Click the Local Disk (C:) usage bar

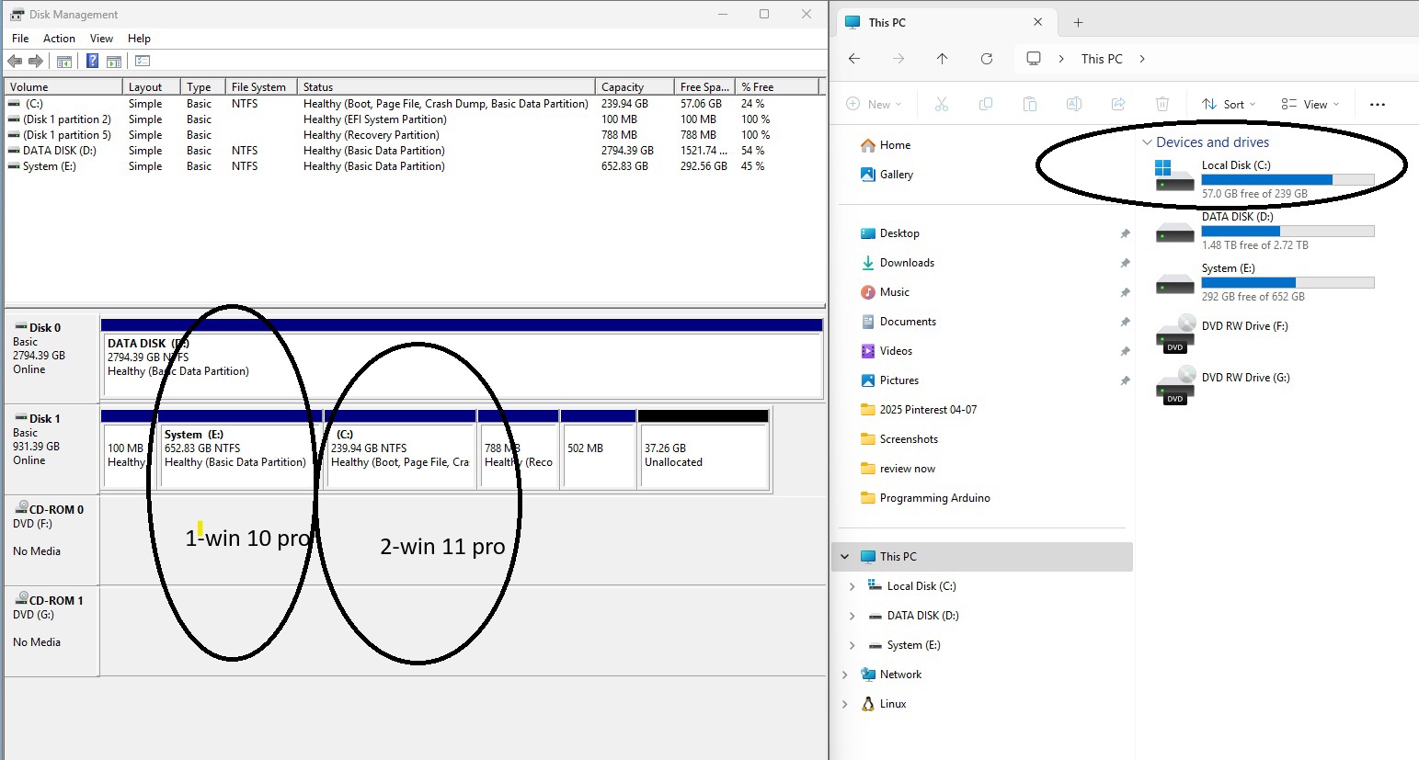point(1287,179)
